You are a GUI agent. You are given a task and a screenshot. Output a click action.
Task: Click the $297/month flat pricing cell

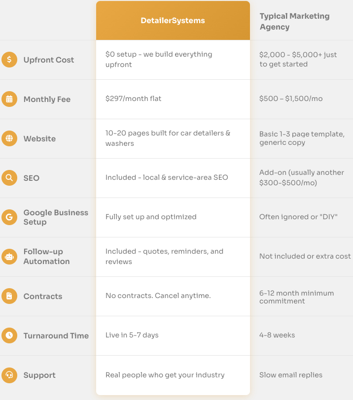pos(133,99)
